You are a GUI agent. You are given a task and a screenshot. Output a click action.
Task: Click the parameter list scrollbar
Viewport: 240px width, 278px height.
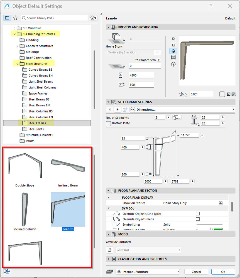(232, 207)
